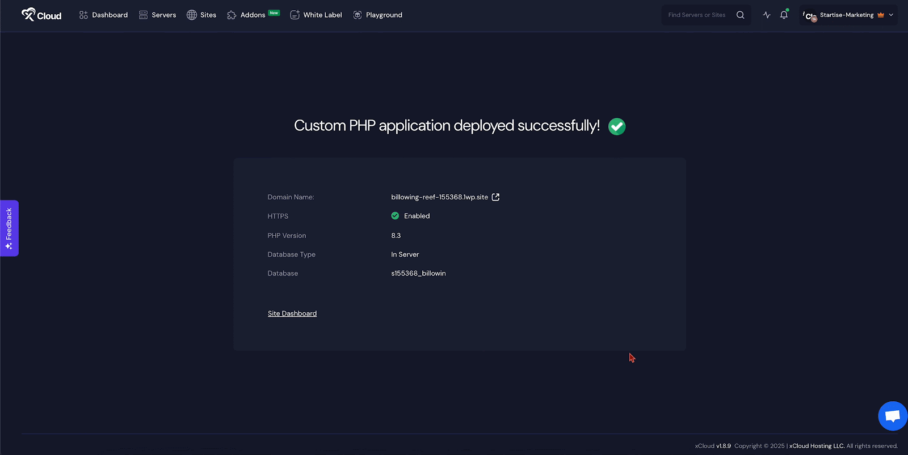Open the White Label page
This screenshot has height=455, width=908.
pos(316,15)
